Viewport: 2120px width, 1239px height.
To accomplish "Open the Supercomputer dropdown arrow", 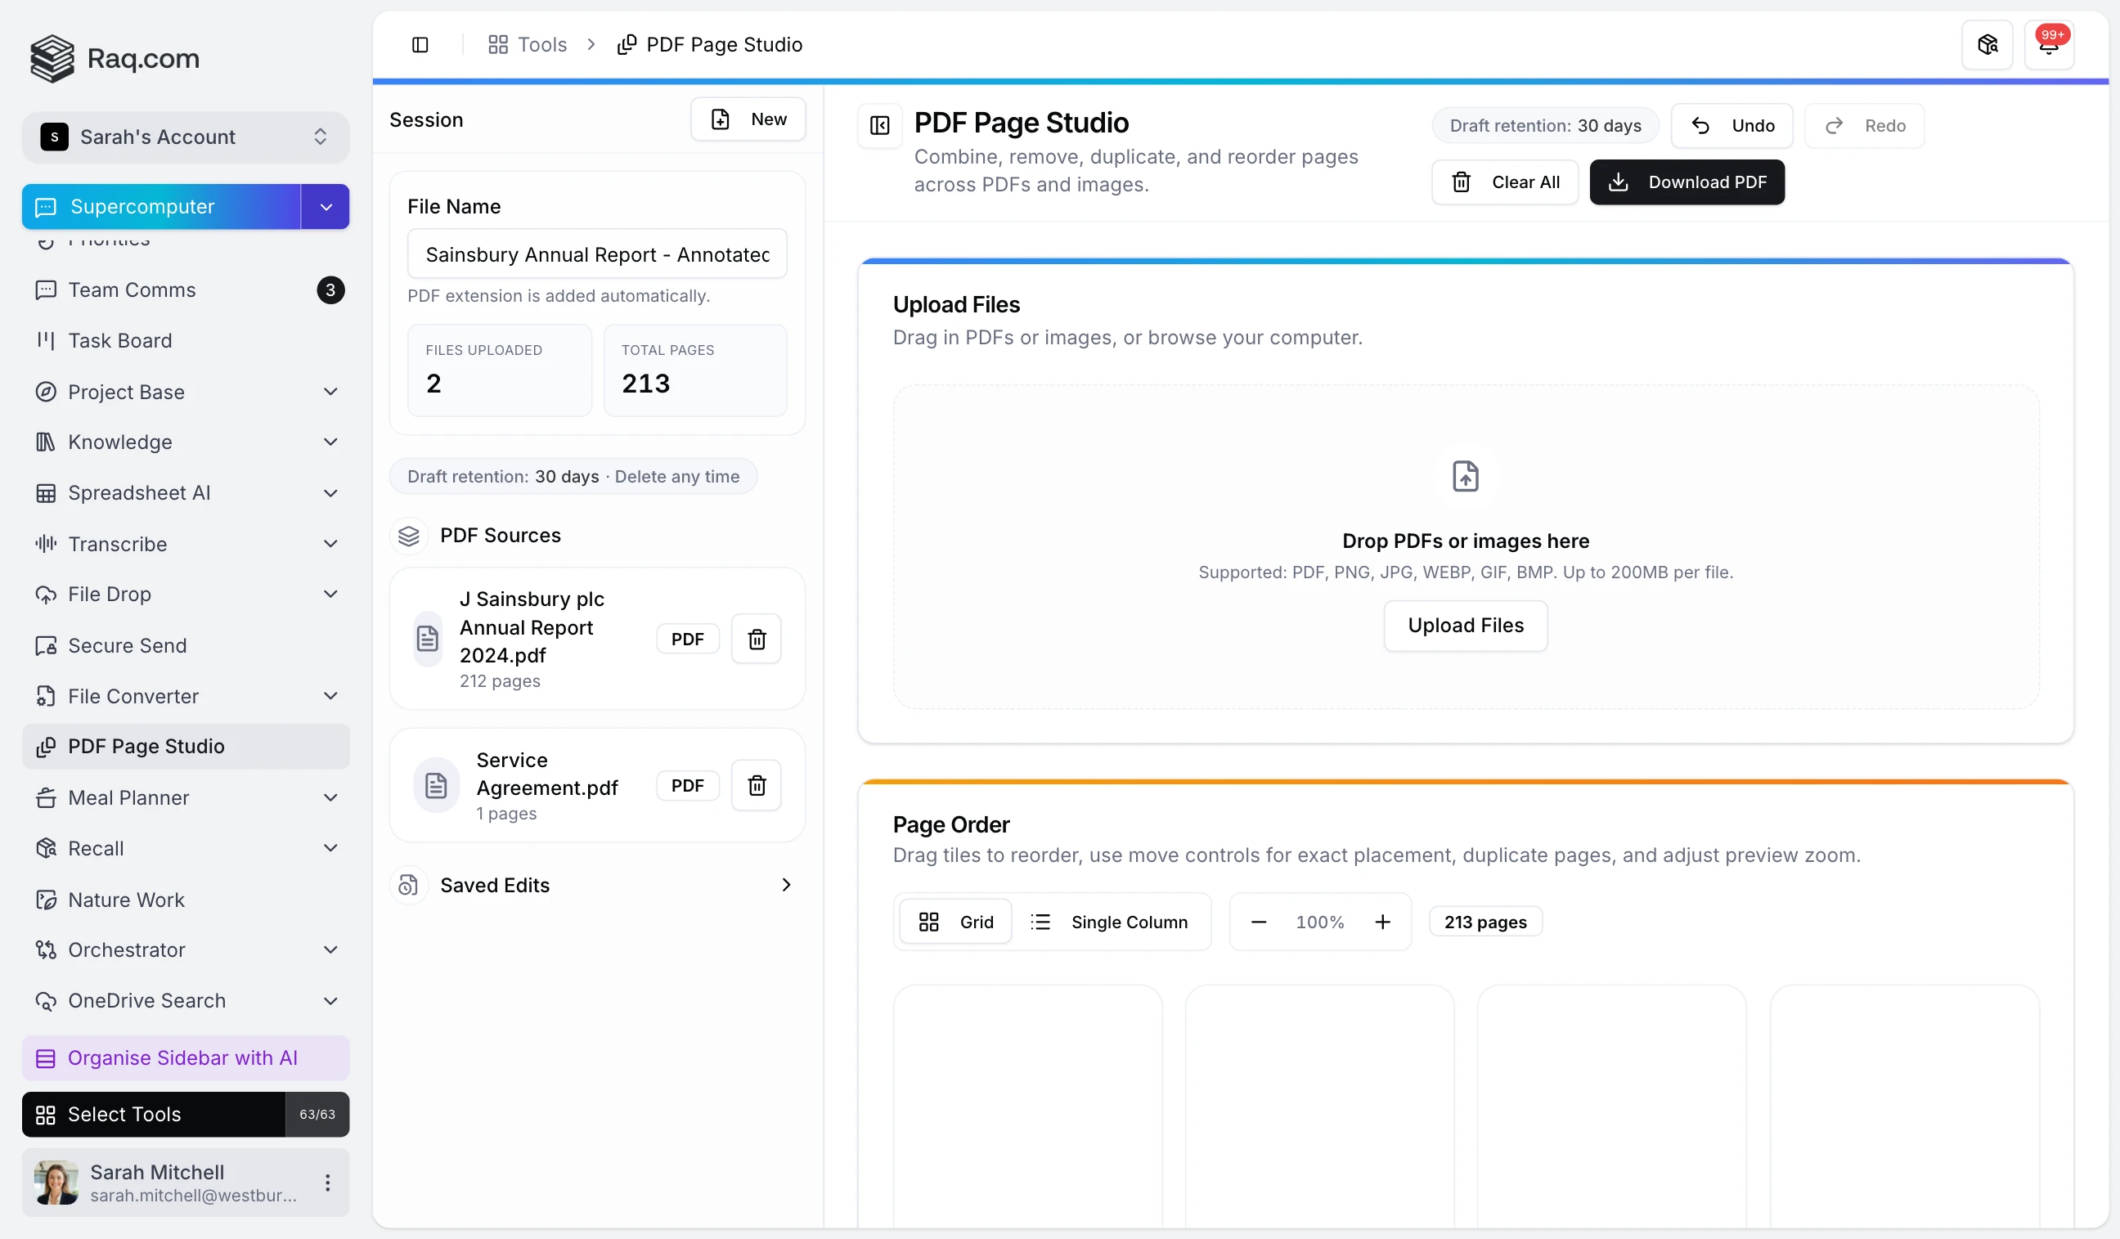I will tap(326, 207).
